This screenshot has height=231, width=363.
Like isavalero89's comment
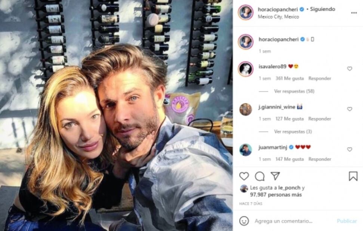350,69
